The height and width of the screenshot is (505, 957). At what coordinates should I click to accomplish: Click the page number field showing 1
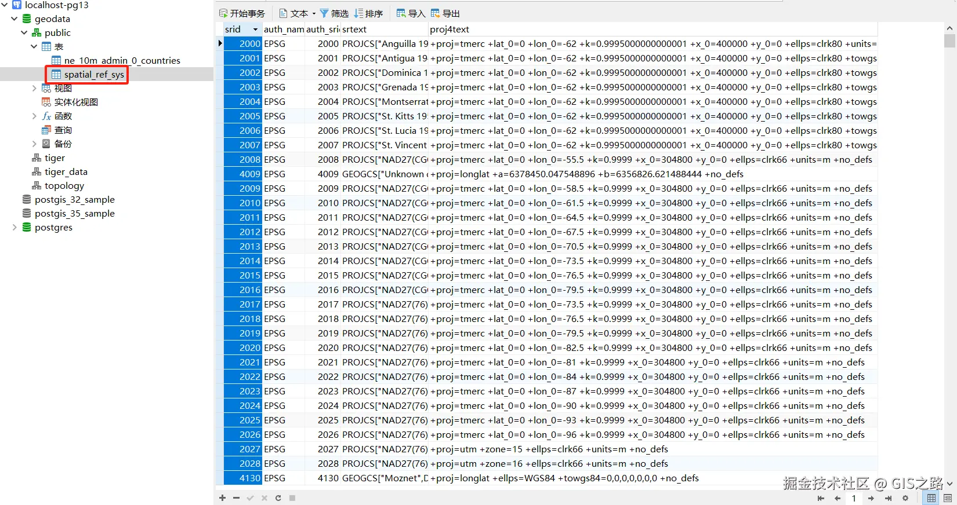coord(854,498)
